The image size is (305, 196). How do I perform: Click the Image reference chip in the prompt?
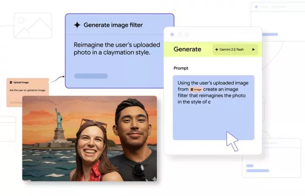pos(196,89)
